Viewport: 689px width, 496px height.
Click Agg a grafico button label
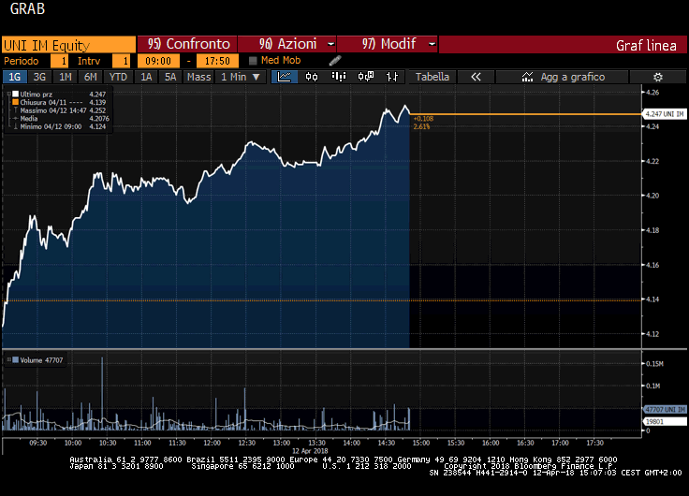tap(573, 77)
